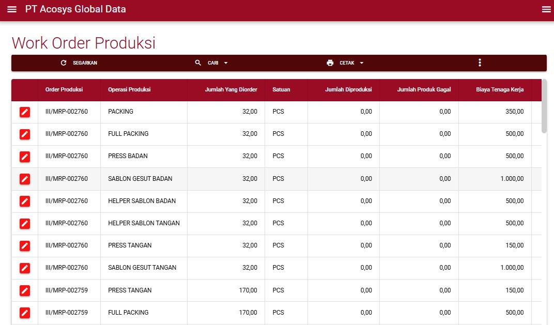The image size is (554, 325).
Task: Expand the Cetak dropdown arrow
Action: click(x=362, y=63)
